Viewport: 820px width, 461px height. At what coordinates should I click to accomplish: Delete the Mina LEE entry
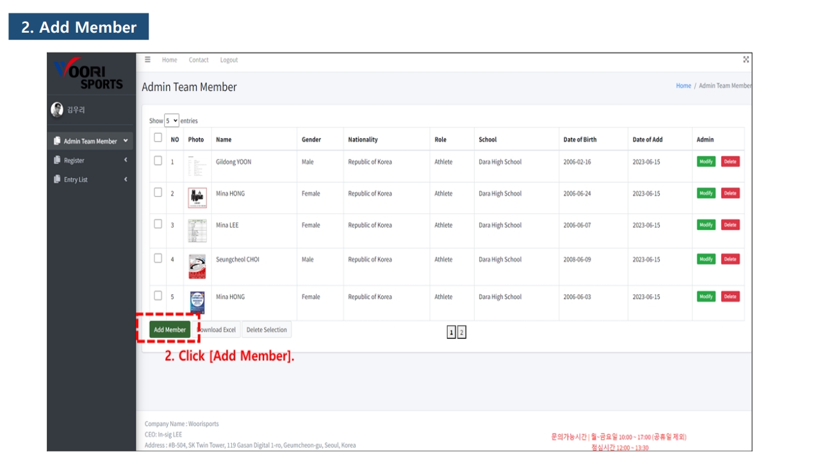pos(730,225)
